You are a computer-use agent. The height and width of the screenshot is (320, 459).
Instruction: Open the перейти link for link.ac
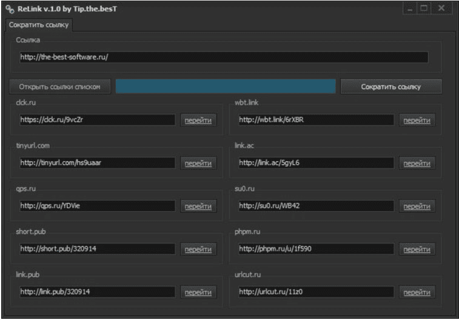coord(417,163)
